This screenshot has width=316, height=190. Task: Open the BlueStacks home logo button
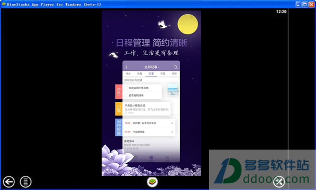tap(152, 182)
